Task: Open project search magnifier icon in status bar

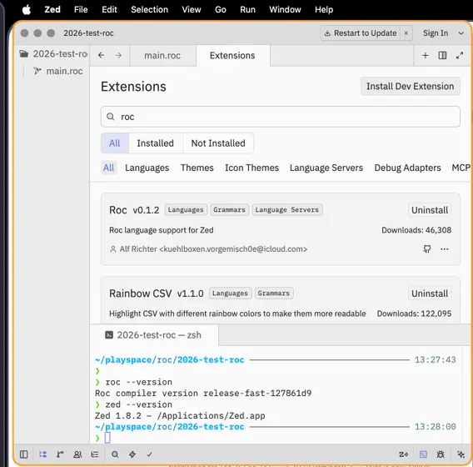Action: coord(115,454)
